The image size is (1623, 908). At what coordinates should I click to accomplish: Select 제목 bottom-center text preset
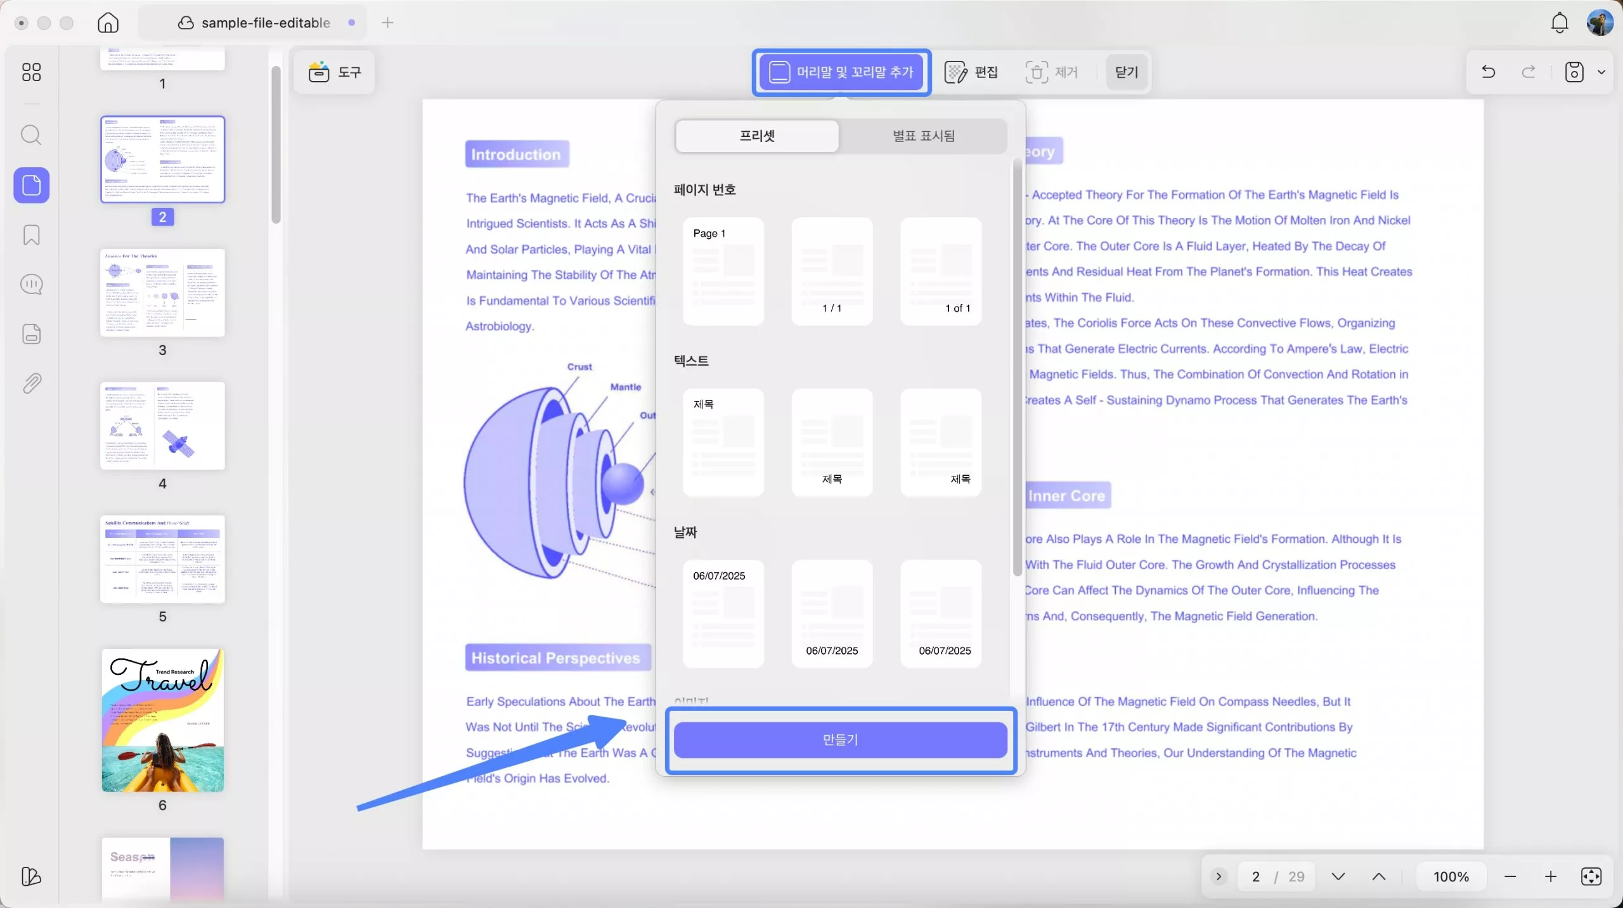[x=832, y=442]
